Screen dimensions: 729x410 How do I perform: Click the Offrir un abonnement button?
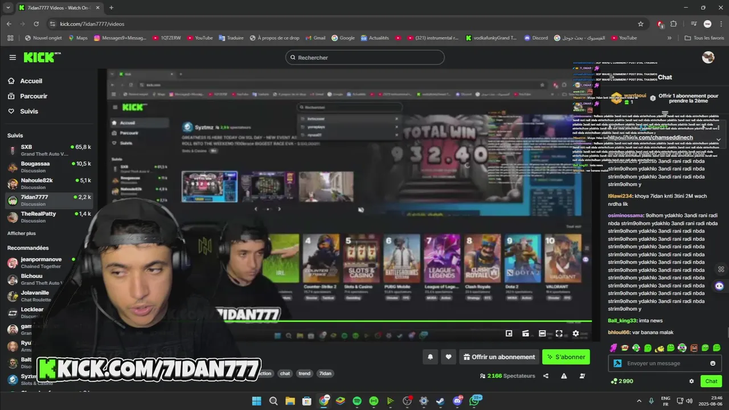tap(499, 357)
